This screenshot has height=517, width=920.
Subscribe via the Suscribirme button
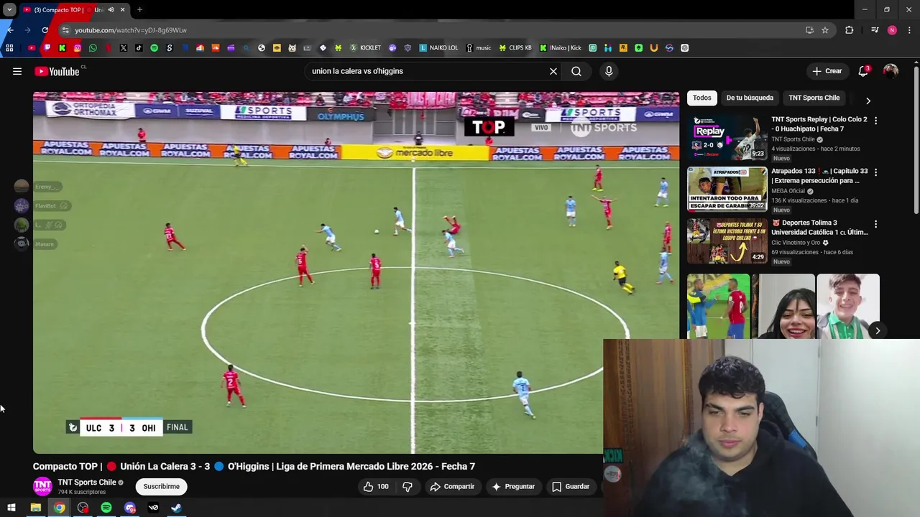point(161,486)
